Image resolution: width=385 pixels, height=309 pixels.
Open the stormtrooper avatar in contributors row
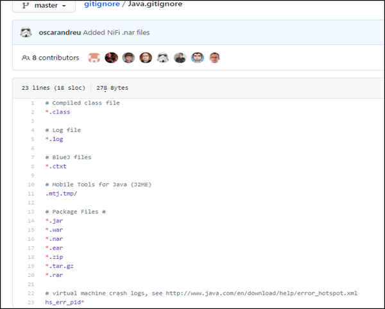click(x=163, y=58)
